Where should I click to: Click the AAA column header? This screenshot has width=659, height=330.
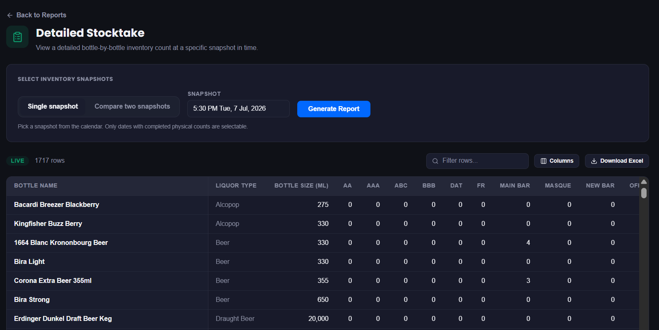click(373, 186)
